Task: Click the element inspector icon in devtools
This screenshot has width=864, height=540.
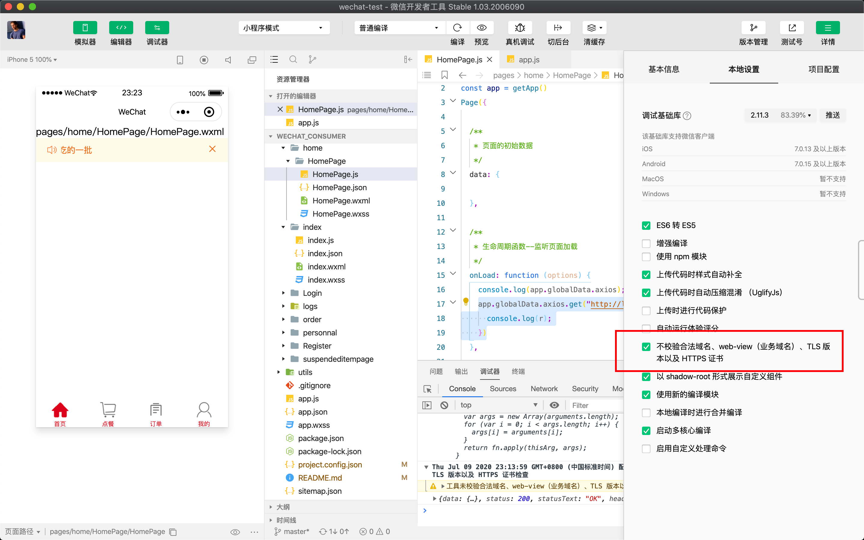Action: pyautogui.click(x=427, y=389)
